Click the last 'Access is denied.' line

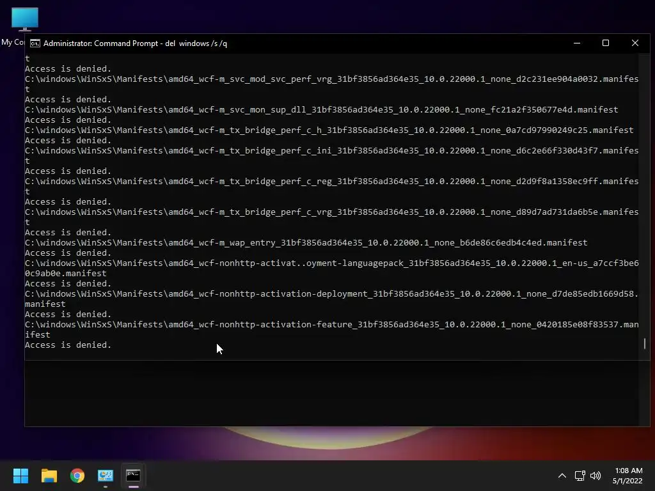(68, 345)
